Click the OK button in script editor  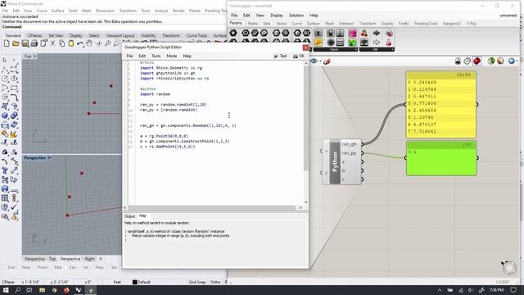298,56
